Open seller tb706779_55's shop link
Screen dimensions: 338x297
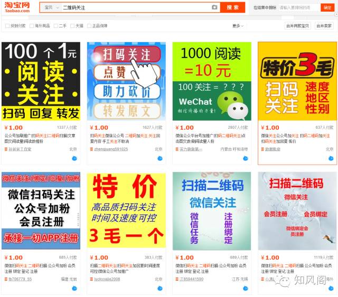20,279
